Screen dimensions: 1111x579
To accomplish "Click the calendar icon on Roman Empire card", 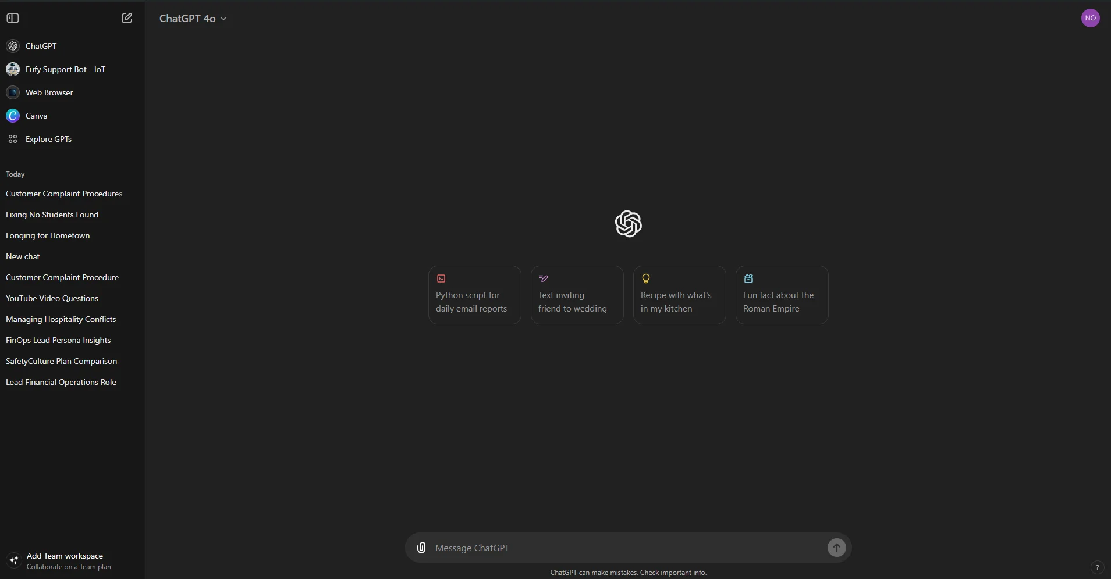I will (x=748, y=278).
